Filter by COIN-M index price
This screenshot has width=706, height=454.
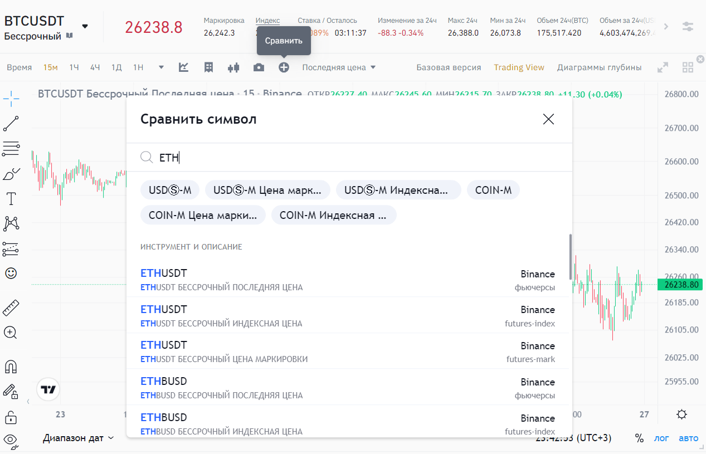pos(334,215)
